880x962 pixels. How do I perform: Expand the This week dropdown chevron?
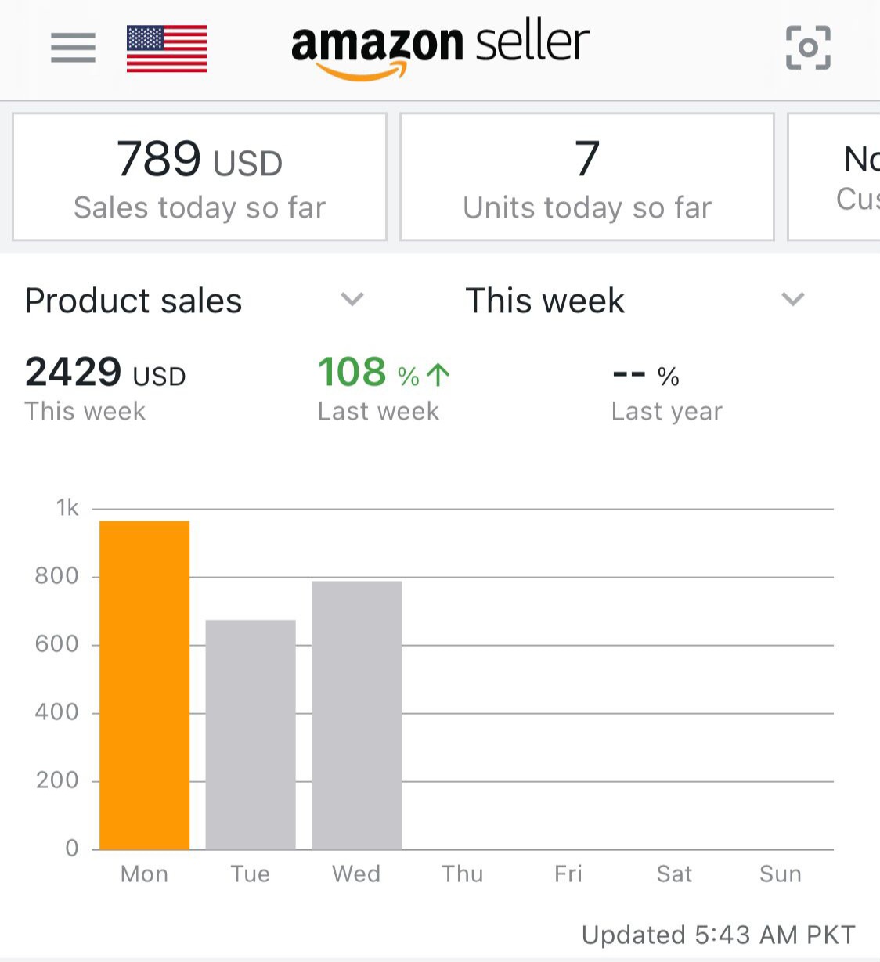793,299
